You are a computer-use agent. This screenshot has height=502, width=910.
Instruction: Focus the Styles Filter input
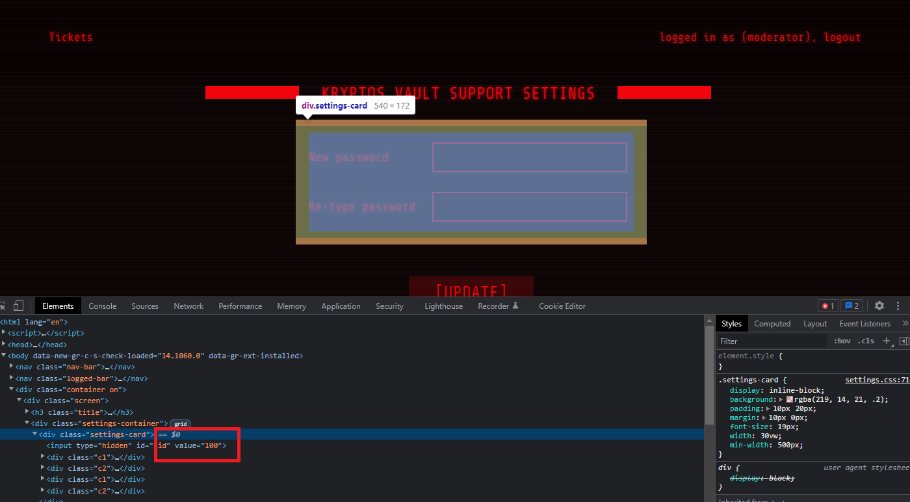(x=772, y=341)
